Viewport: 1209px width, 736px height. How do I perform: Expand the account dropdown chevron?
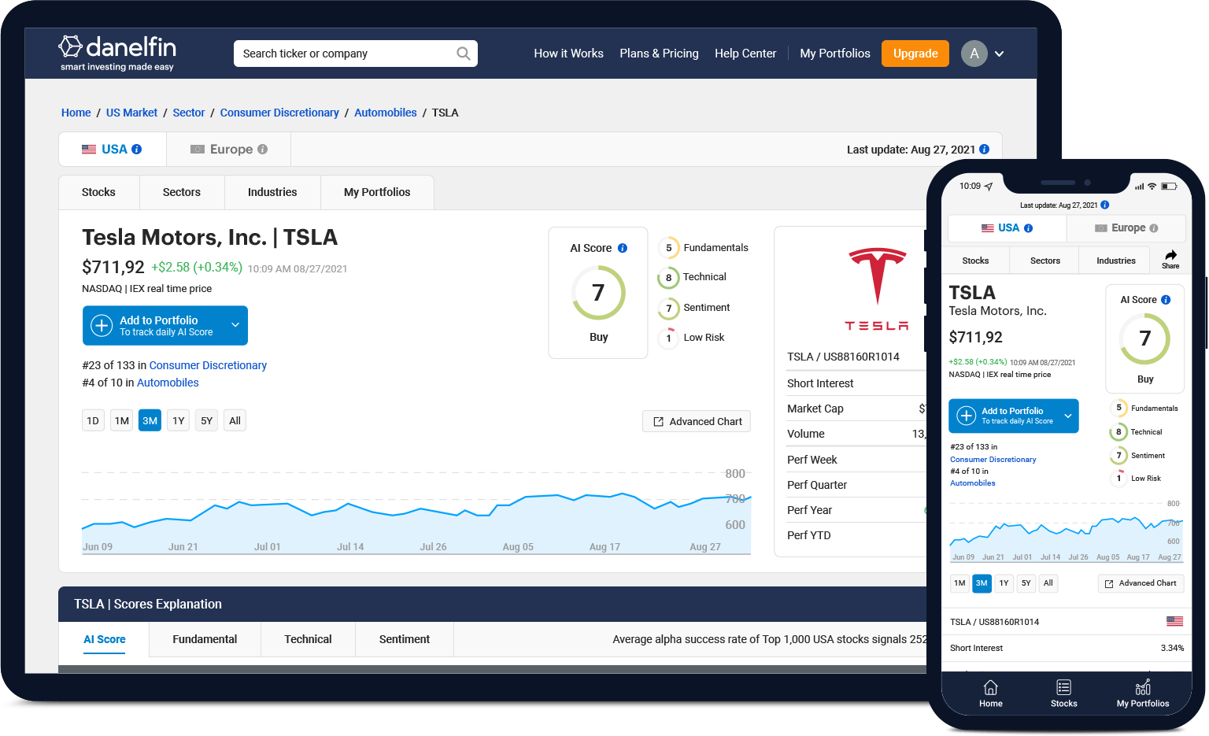tap(1000, 54)
